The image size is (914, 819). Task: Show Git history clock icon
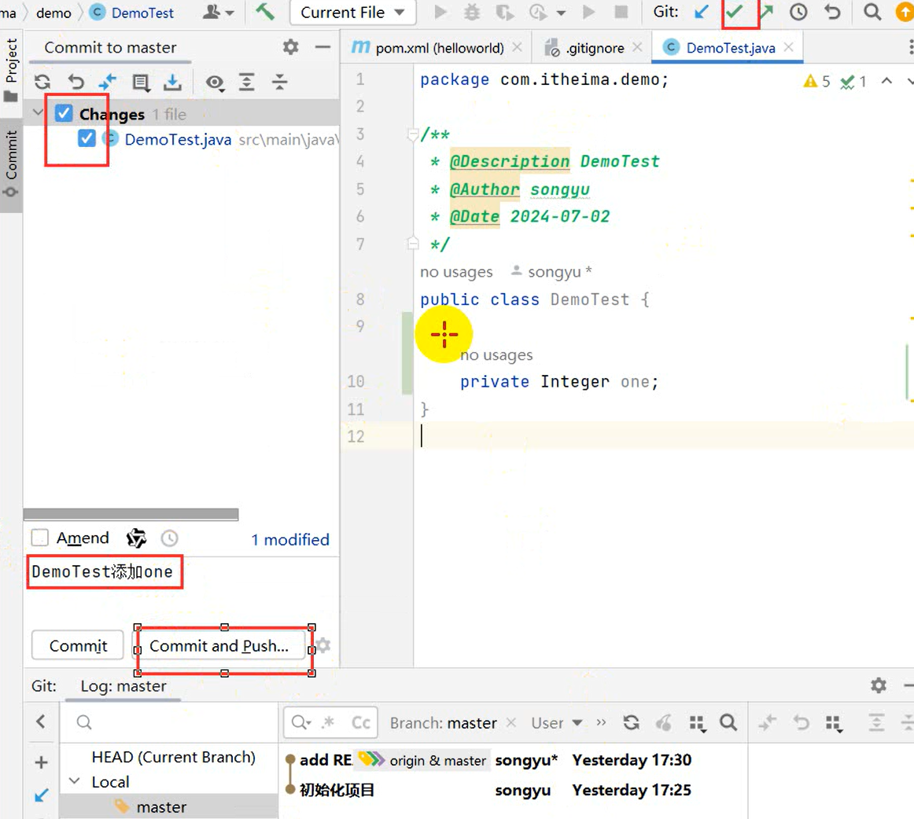coord(798,13)
